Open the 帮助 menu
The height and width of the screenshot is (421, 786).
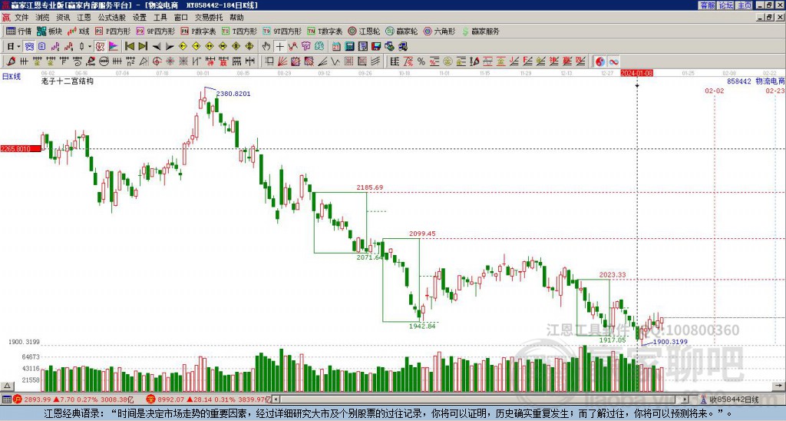[236, 18]
